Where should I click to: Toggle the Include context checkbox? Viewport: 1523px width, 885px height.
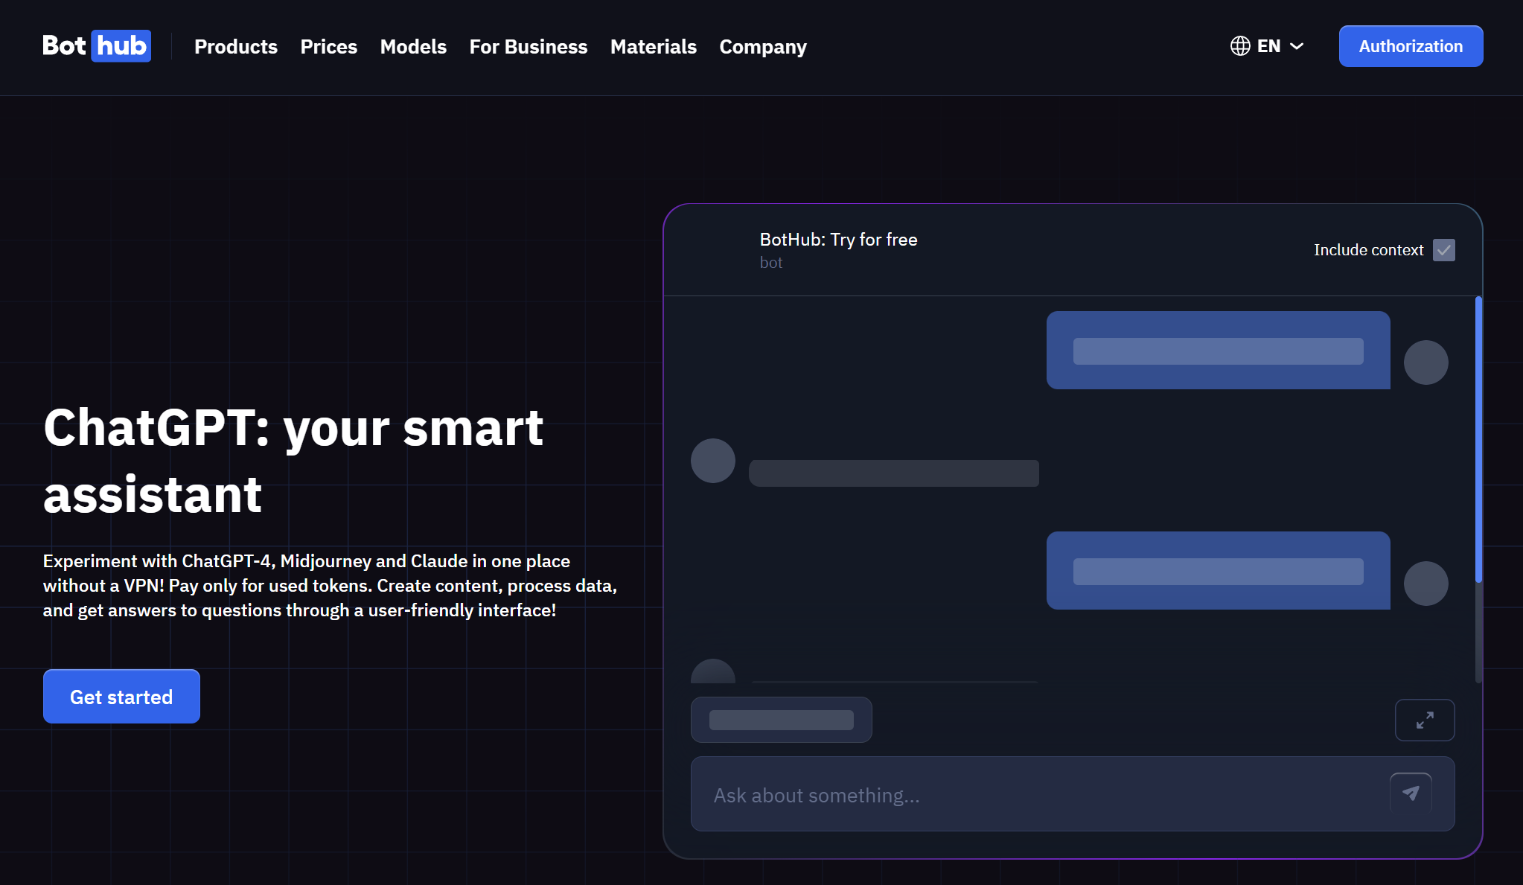1444,250
